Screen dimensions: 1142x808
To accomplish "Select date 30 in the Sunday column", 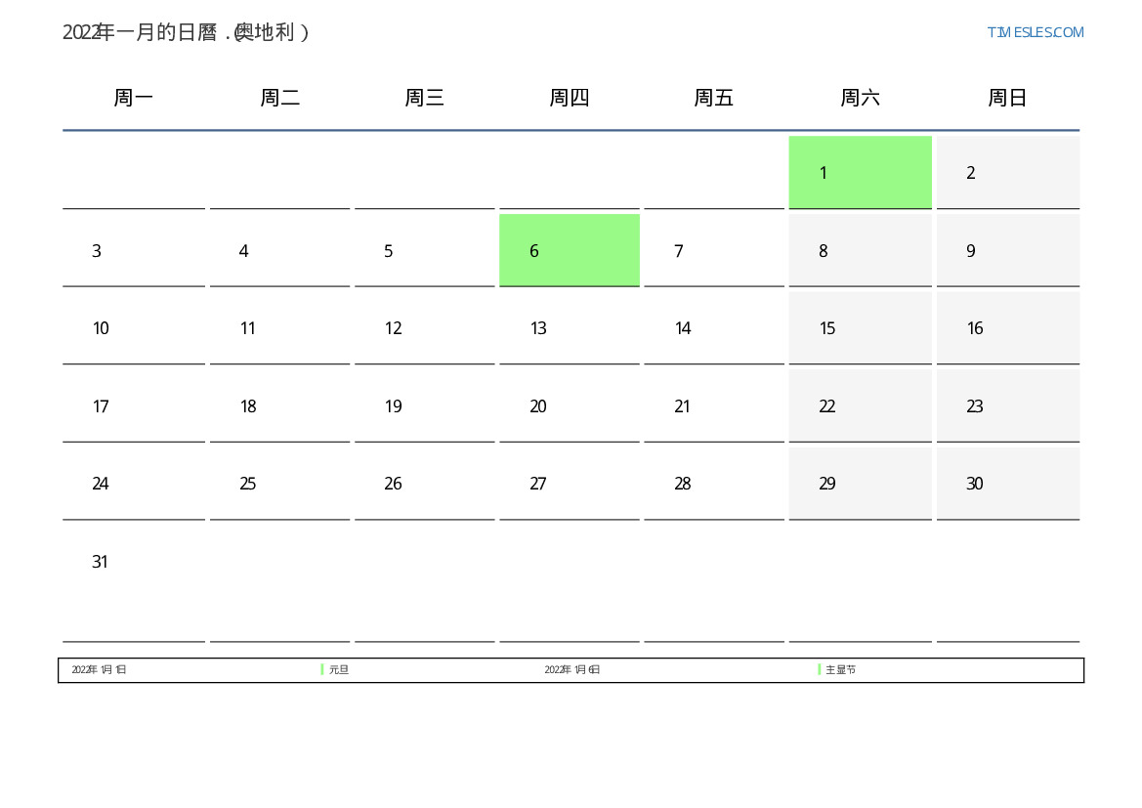I will (x=975, y=484).
